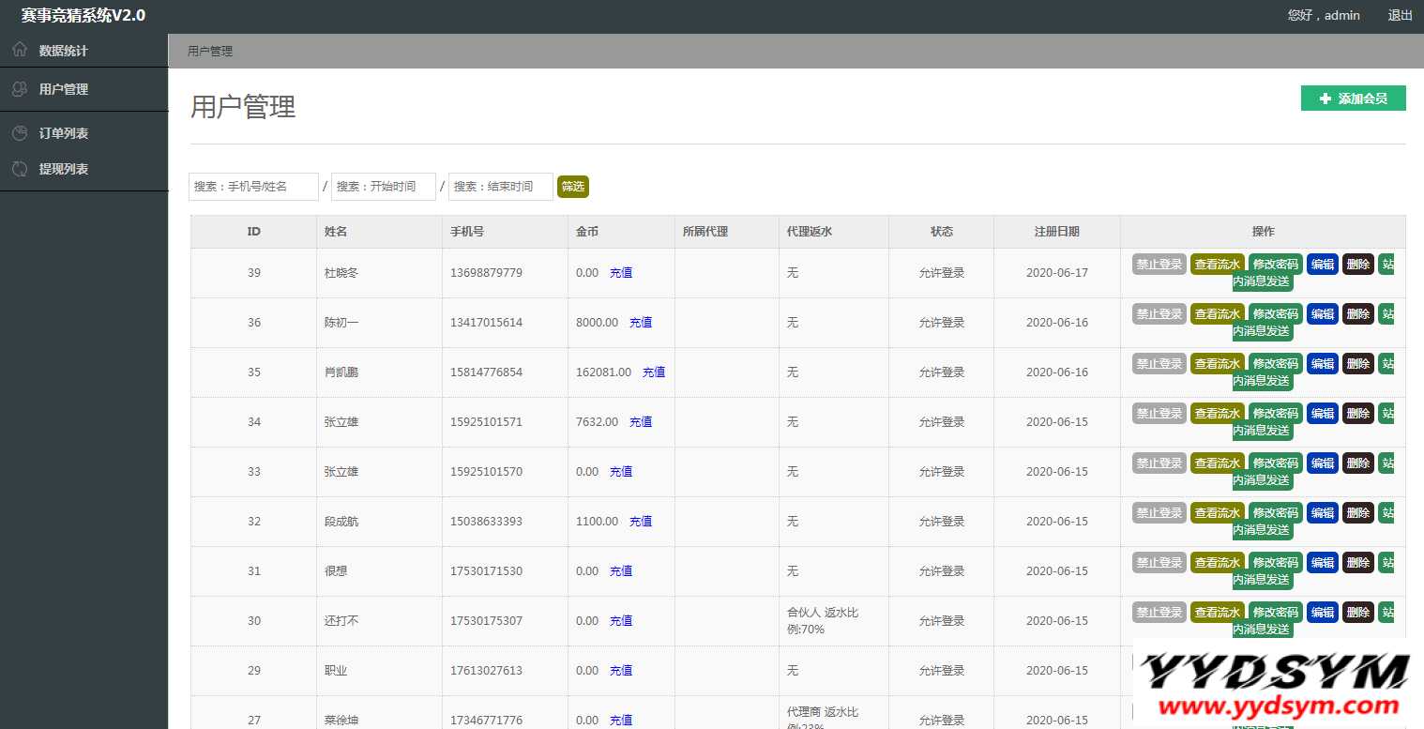This screenshot has width=1424, height=729.
Task: Open 订单列表 in the sidebar
Action: click(x=64, y=133)
